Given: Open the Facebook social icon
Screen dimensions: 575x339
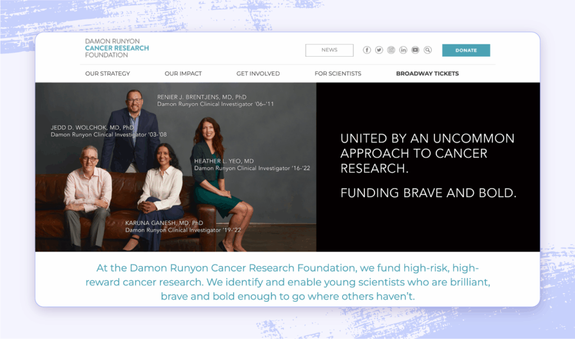Looking at the screenshot, I should (367, 50).
